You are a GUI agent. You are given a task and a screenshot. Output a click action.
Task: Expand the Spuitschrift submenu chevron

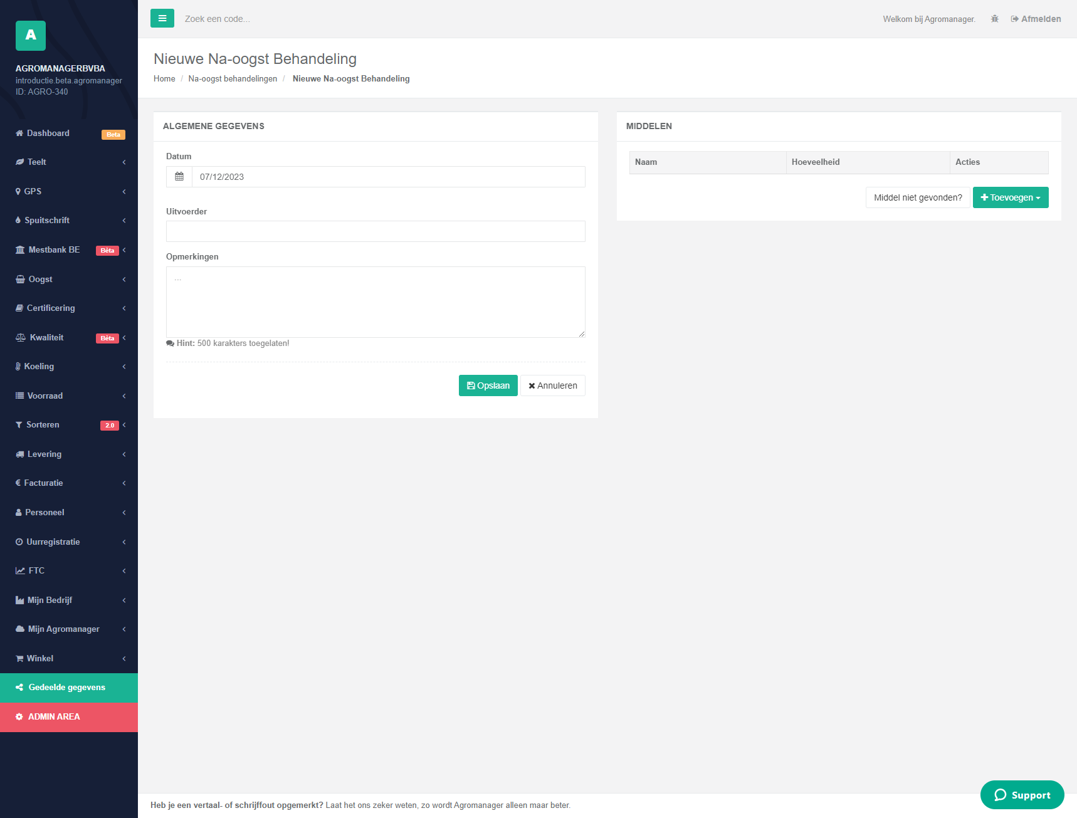124,220
